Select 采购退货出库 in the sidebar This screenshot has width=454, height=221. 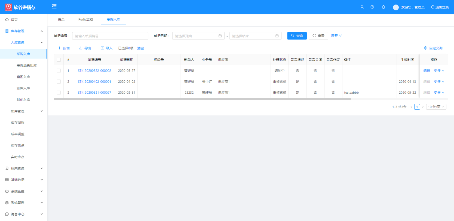pyautogui.click(x=27, y=65)
